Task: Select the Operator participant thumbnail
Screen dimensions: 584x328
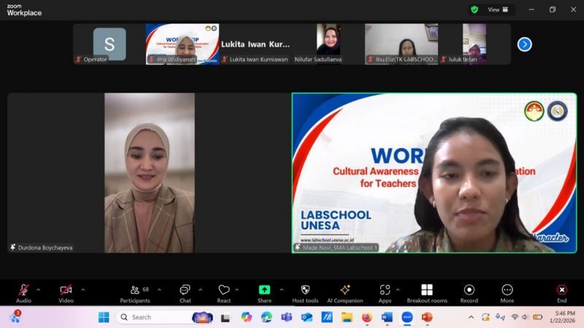Action: [x=109, y=44]
